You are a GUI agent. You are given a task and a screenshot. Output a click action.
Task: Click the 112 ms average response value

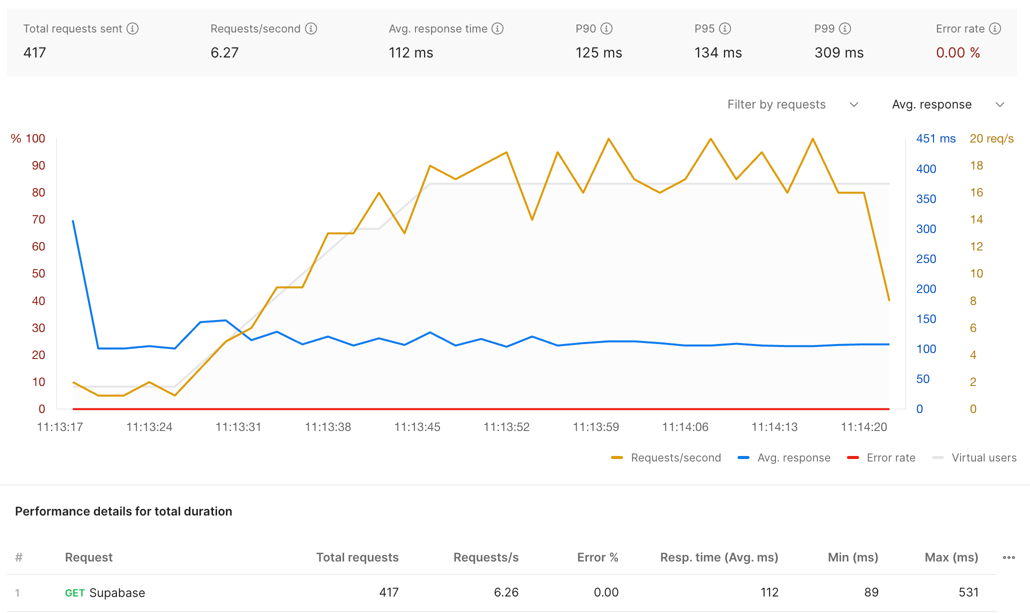(411, 52)
